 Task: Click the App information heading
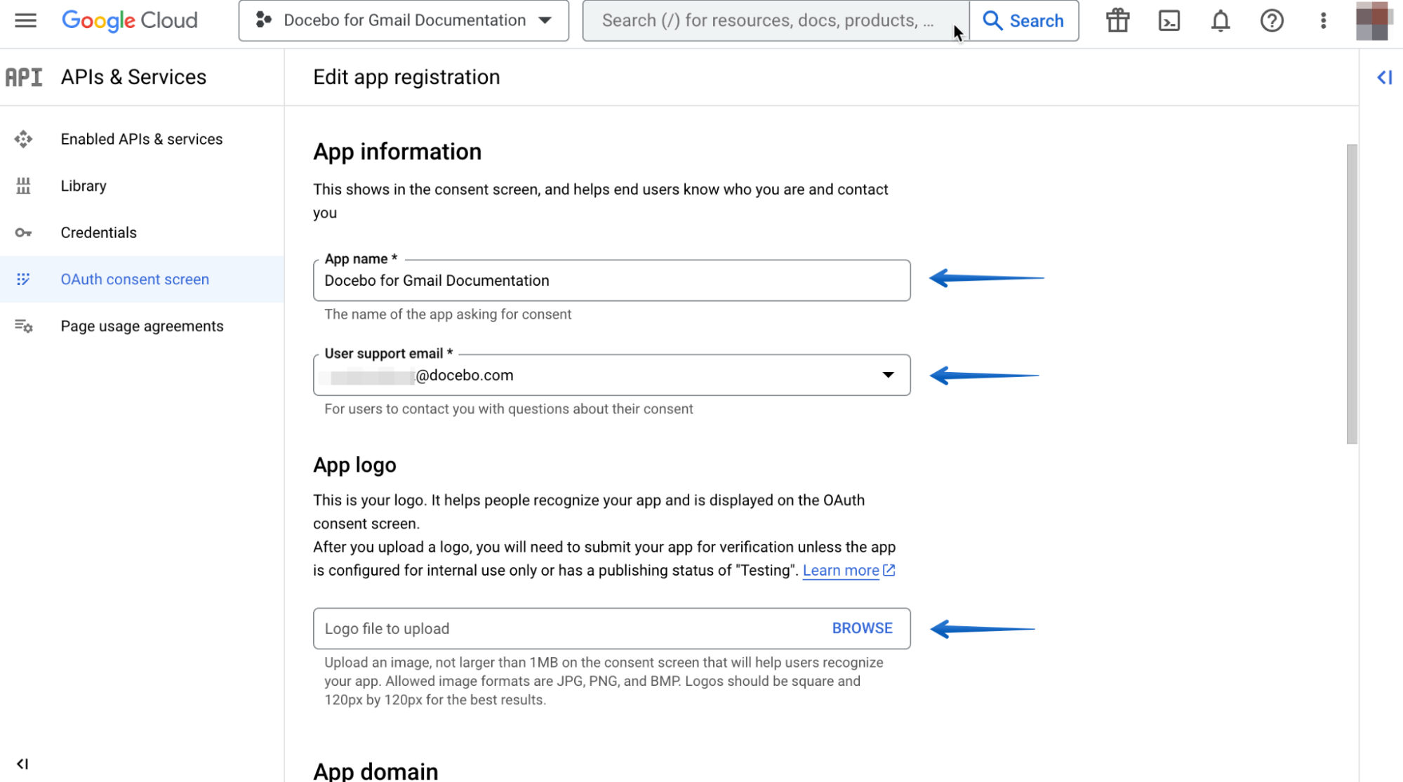397,152
